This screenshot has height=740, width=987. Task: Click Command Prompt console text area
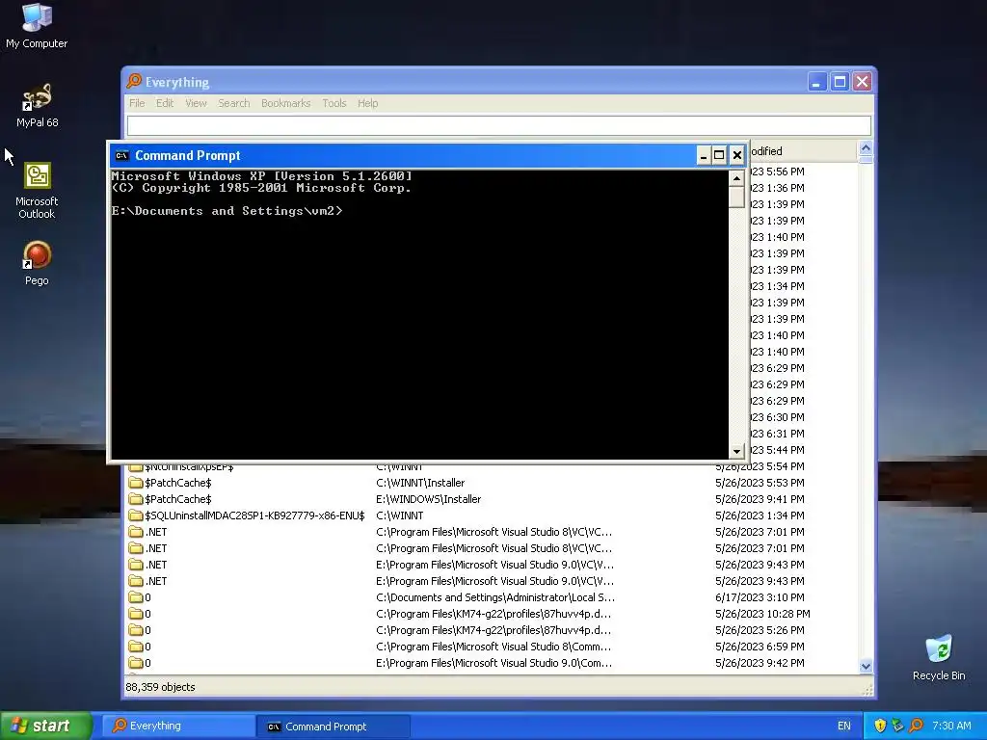click(420, 315)
